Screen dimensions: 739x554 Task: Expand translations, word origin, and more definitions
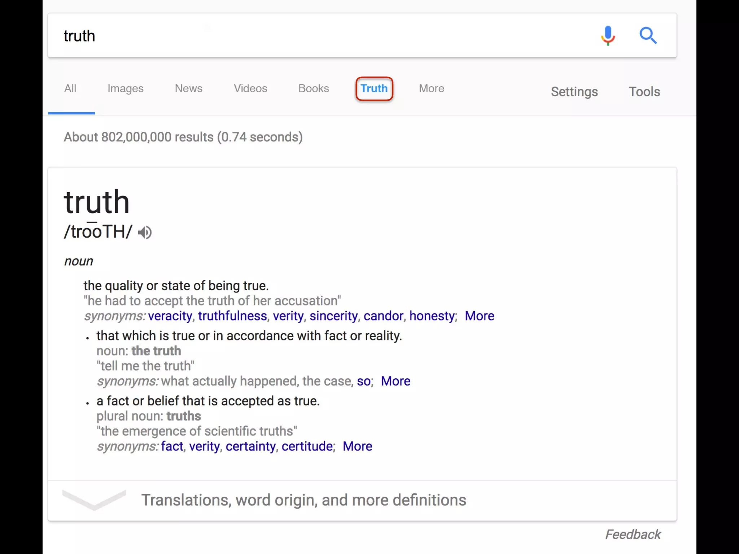(x=303, y=500)
